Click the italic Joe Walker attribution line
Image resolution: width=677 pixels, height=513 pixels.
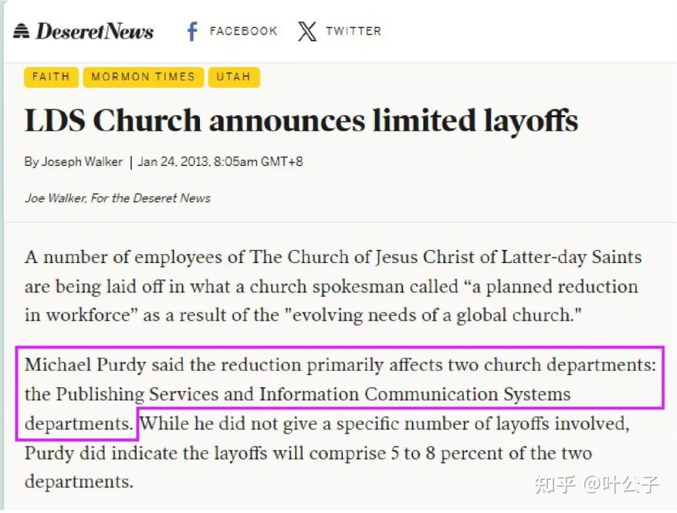[117, 198]
